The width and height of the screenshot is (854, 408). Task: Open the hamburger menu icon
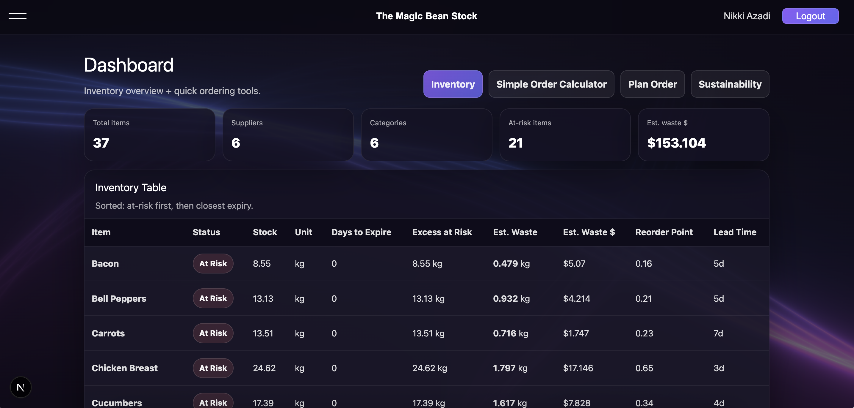point(17,16)
